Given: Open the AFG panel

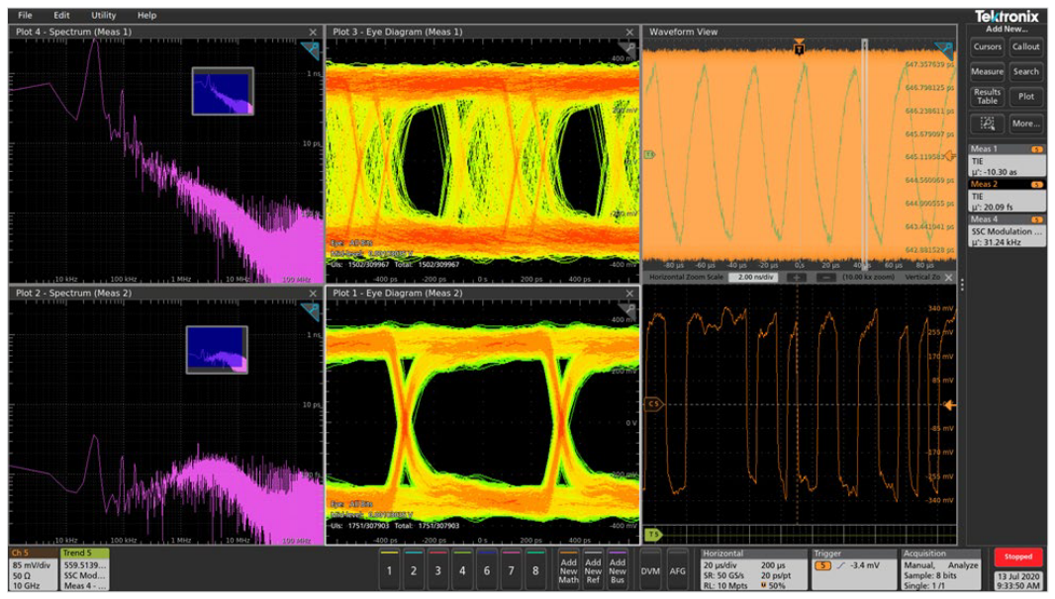Looking at the screenshot, I should pyautogui.click(x=679, y=572).
